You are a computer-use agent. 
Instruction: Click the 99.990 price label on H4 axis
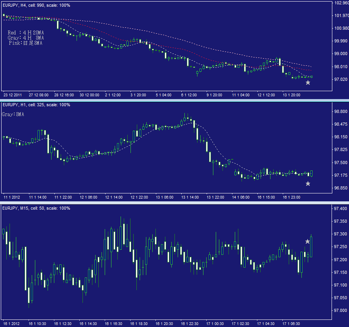click(341, 41)
